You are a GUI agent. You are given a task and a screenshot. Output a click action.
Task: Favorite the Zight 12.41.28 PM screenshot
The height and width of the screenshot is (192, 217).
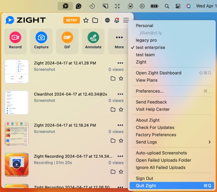(121, 78)
